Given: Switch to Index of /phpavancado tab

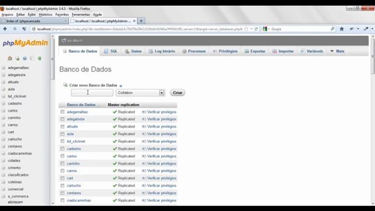Looking at the screenshot, I should (34, 21).
